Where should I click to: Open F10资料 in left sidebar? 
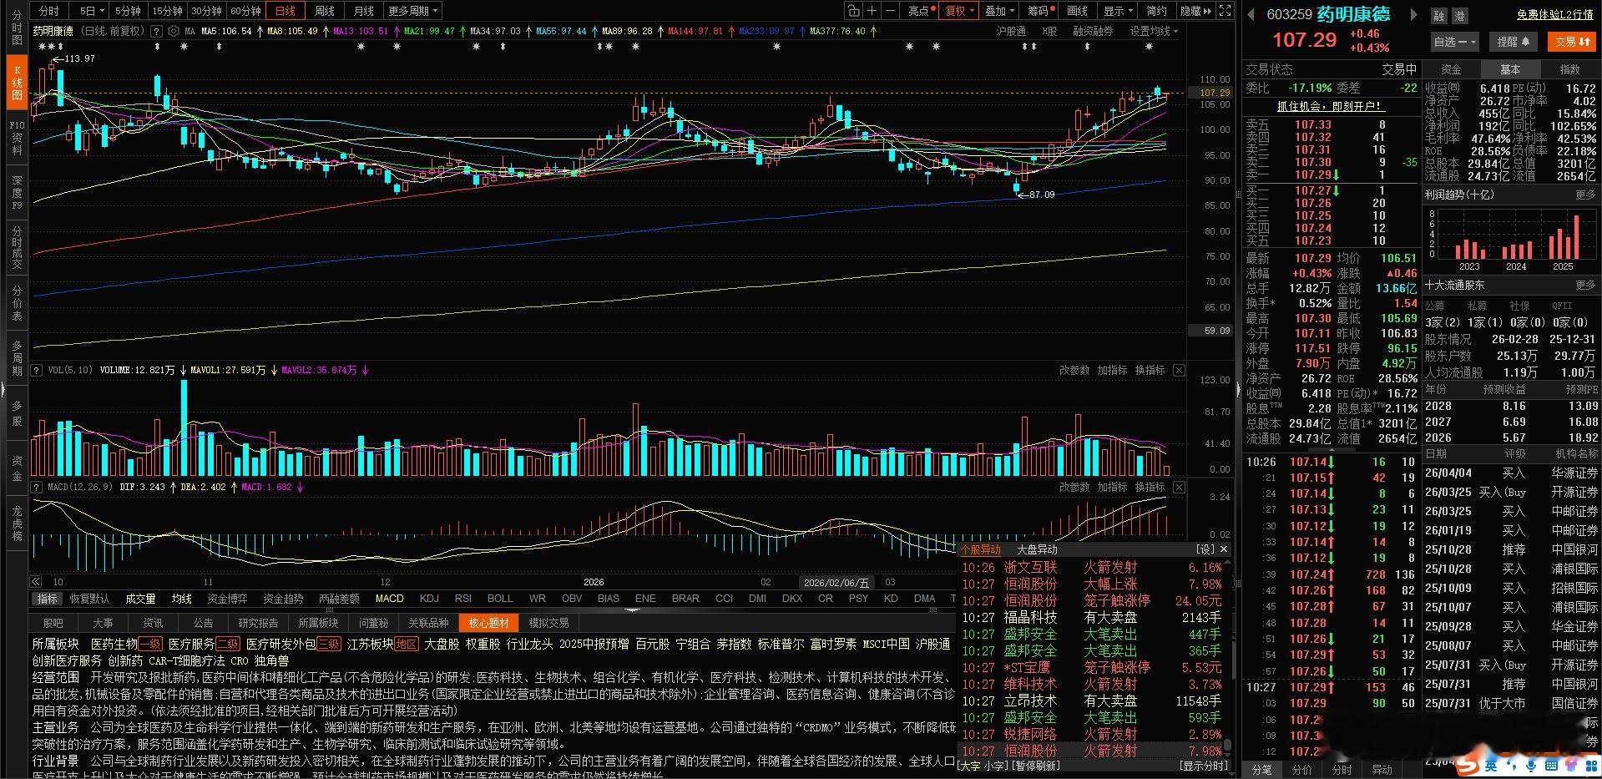click(x=17, y=138)
